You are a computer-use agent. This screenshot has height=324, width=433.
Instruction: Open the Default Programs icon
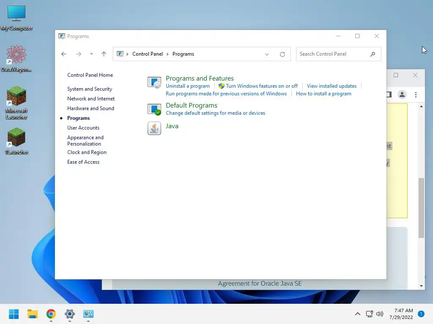tap(154, 109)
